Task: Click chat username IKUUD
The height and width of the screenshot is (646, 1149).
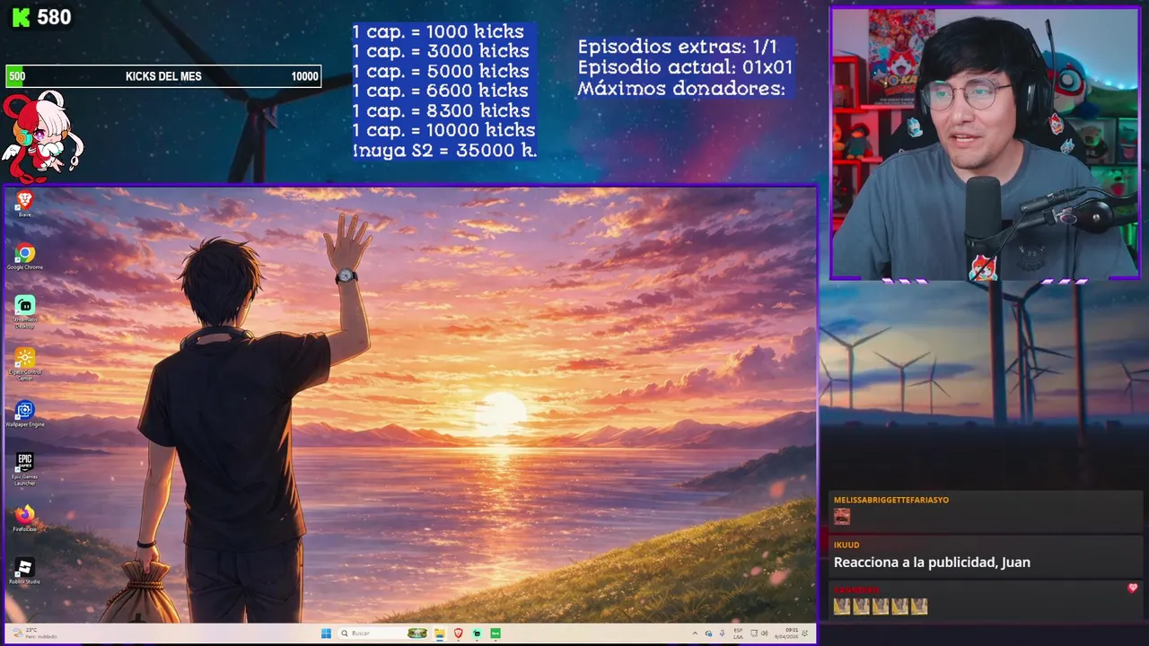Action: click(846, 545)
